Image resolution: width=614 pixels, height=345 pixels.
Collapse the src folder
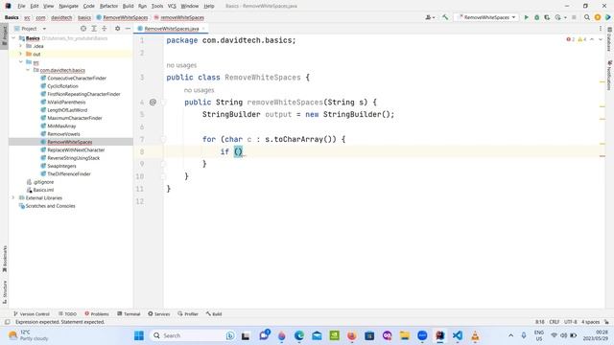click(21, 62)
